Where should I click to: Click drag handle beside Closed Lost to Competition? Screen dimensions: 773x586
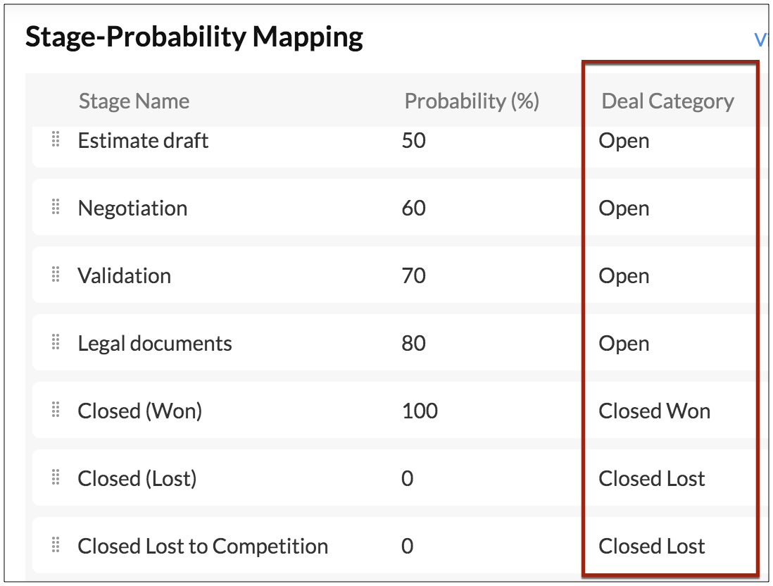coord(56,545)
